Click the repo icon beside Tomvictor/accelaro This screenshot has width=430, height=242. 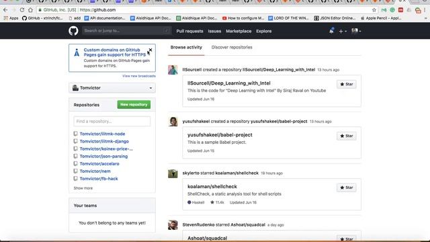tap(75, 163)
